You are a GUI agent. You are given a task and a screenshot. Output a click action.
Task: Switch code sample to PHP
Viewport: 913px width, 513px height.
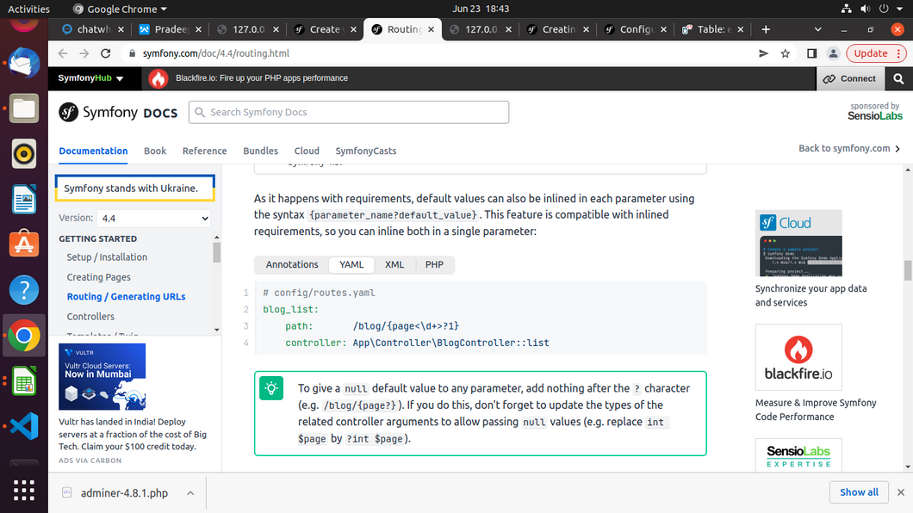click(434, 264)
